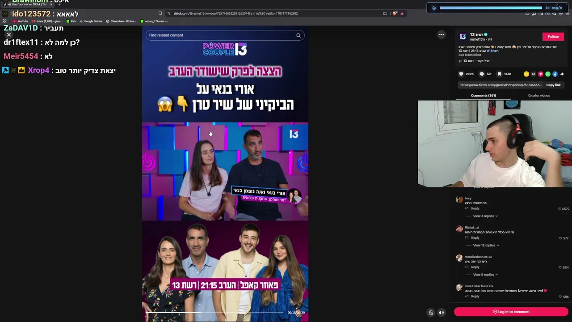Image resolution: width=572 pixels, height=322 pixels.
Task: Open the browser apps grid icon
Action: coord(4,21)
